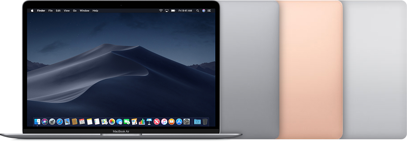Open Photos app in the dock
Viewport: 407px width, 142px height.
coord(112,121)
